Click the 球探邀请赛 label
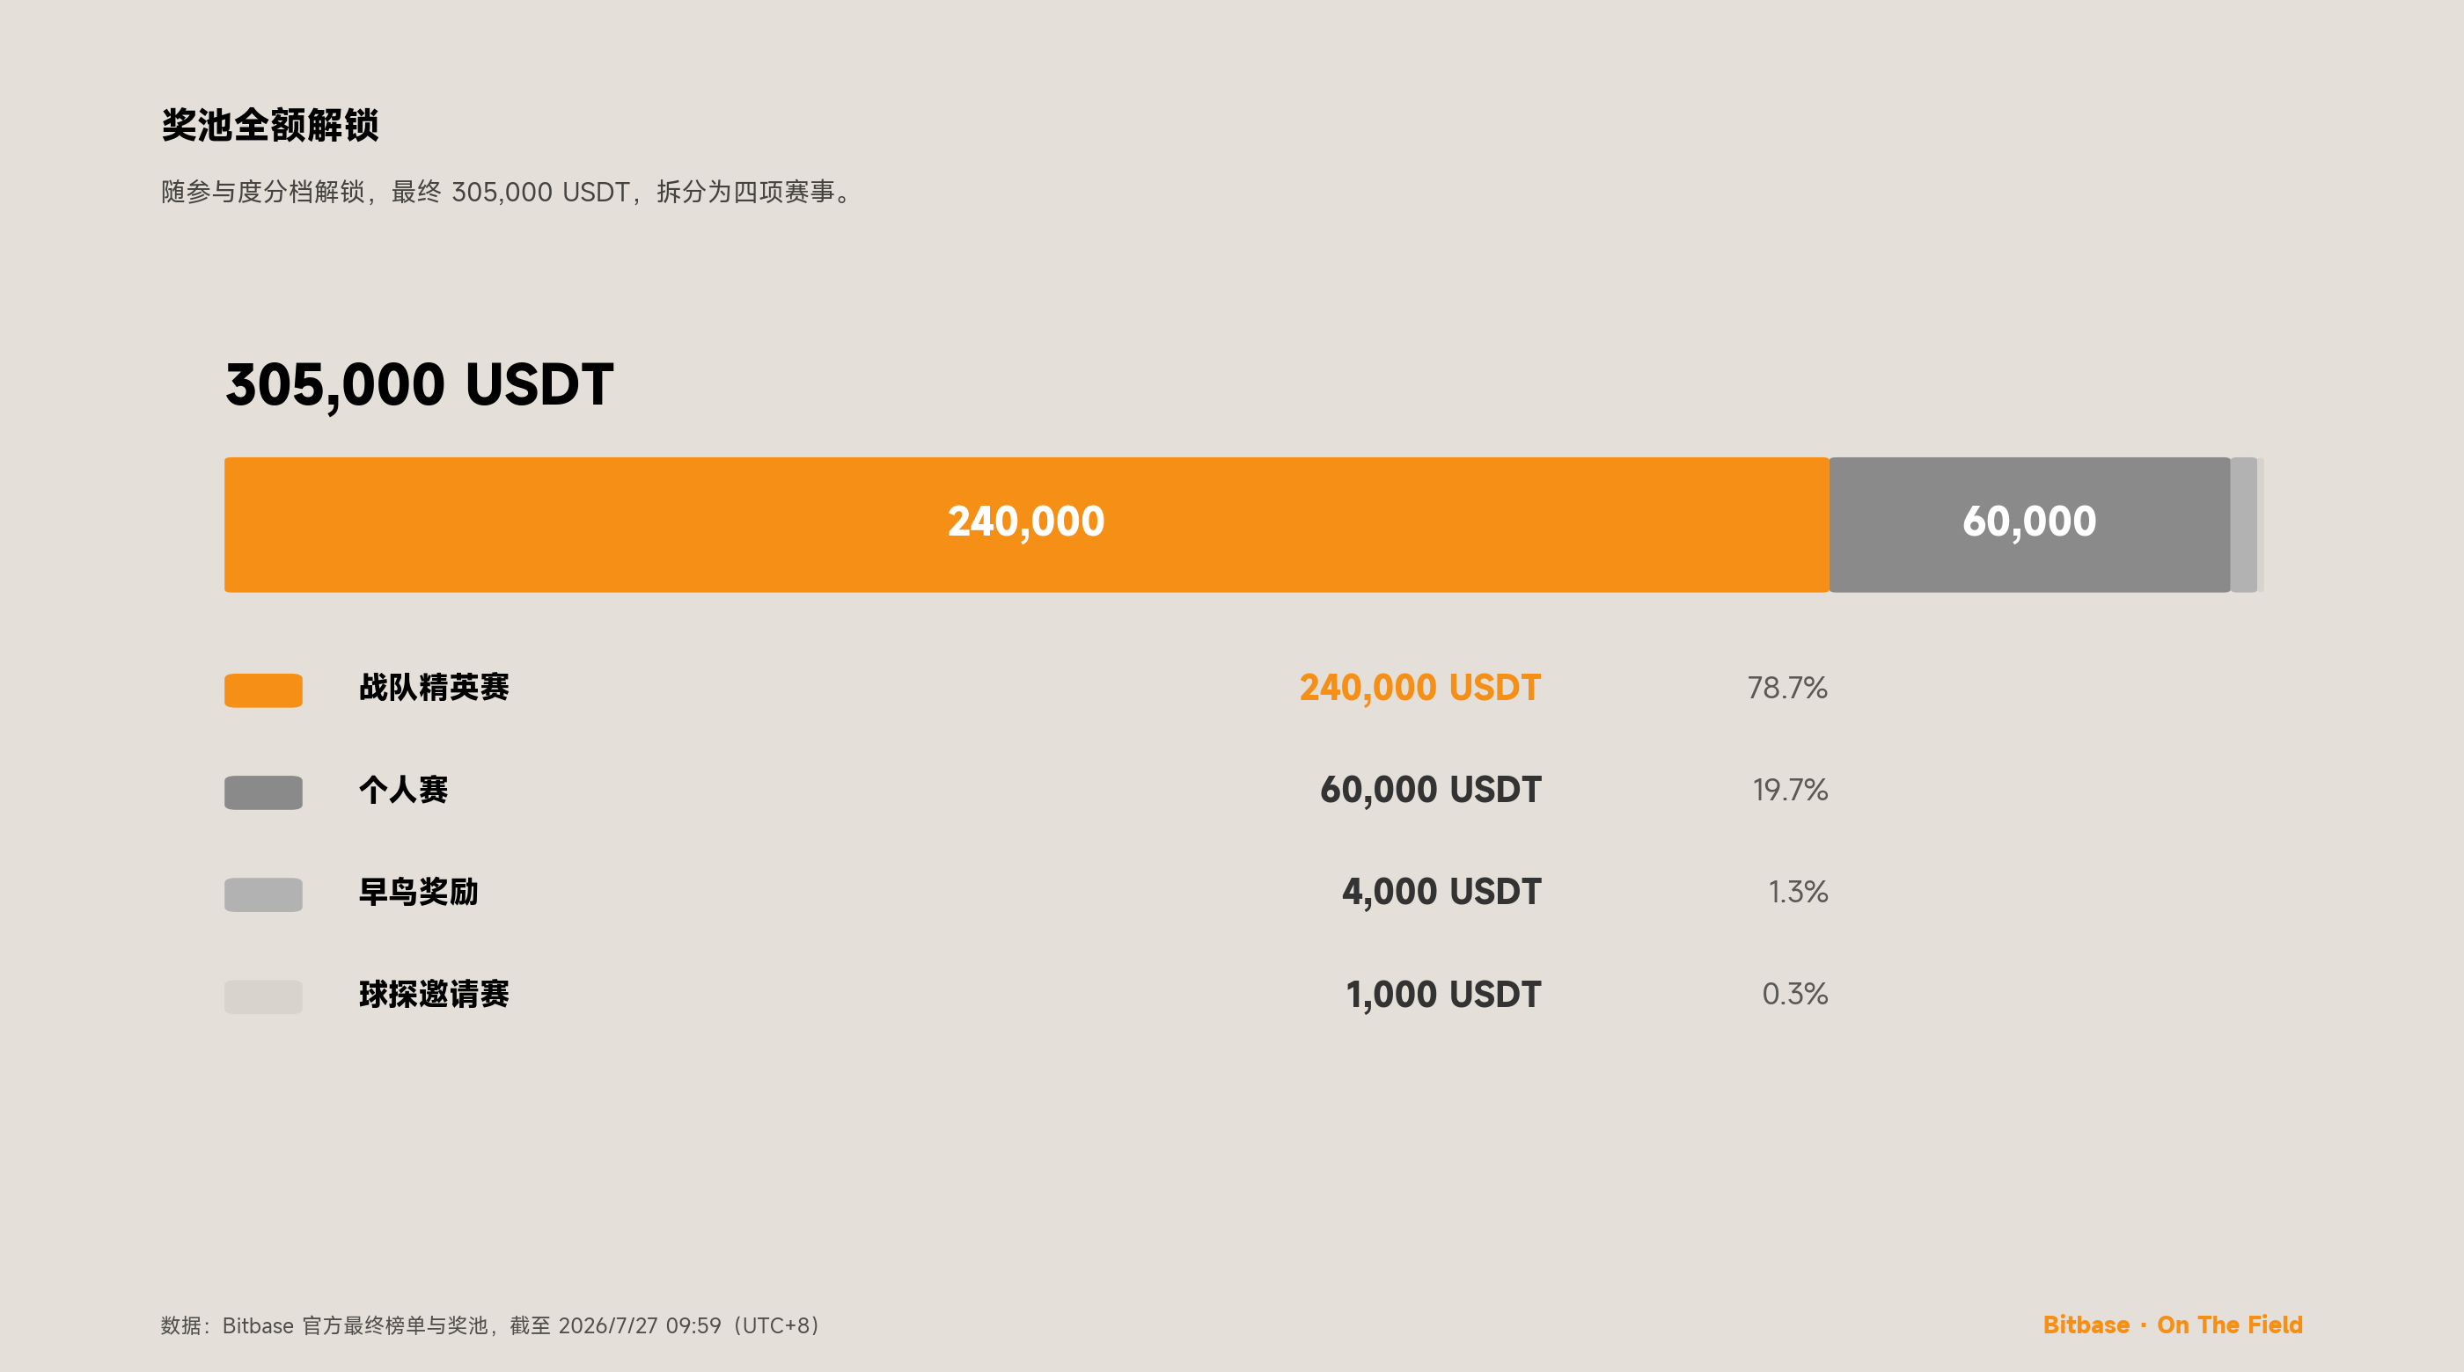 434,995
